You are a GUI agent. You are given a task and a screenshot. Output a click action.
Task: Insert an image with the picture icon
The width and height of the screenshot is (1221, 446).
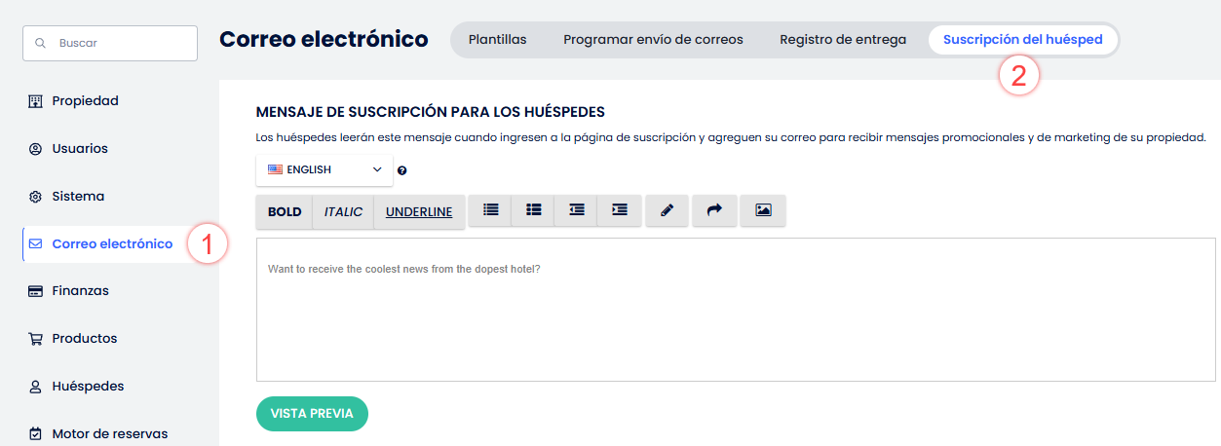pos(763,210)
